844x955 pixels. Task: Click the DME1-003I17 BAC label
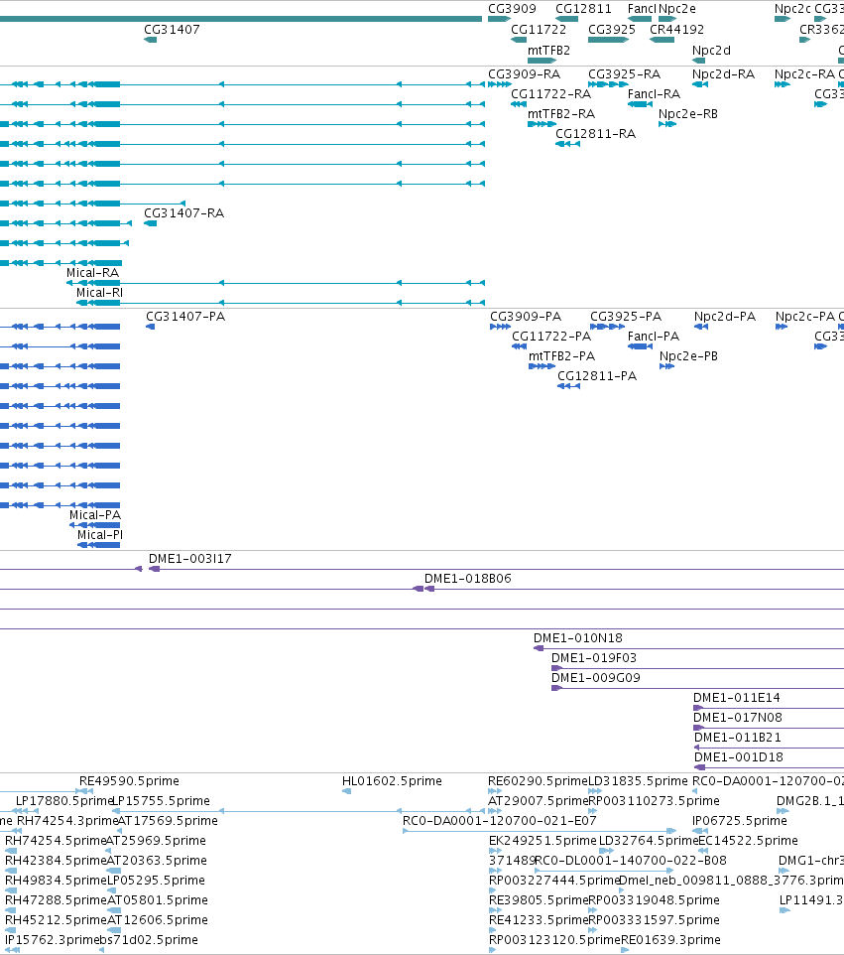click(189, 559)
